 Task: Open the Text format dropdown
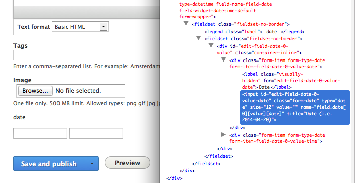coord(80,27)
